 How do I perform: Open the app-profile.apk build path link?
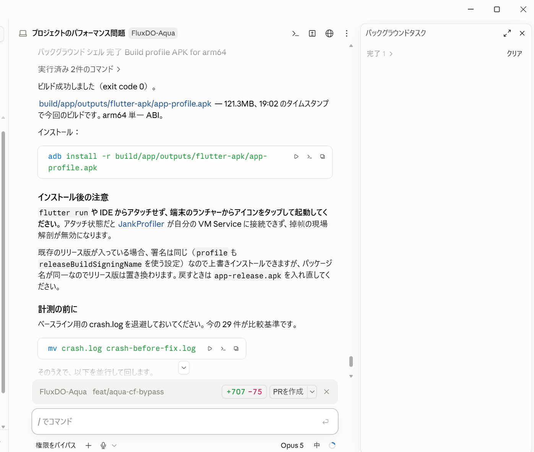click(125, 104)
